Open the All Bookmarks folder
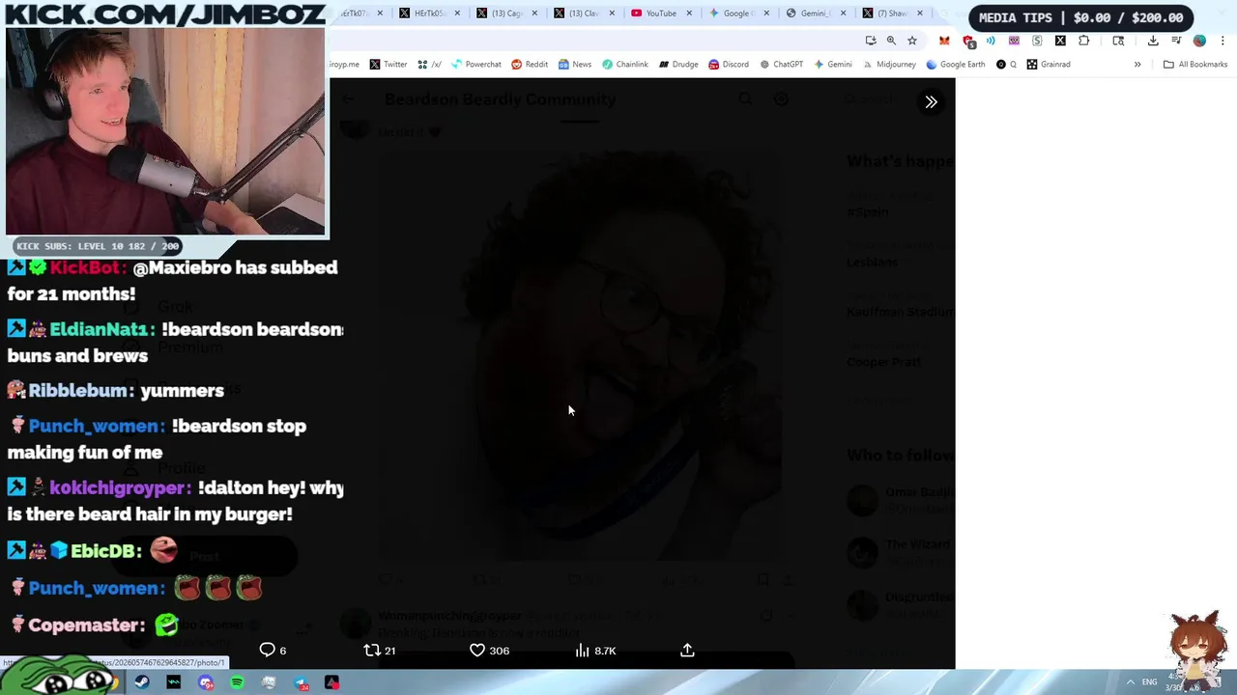 click(1195, 65)
